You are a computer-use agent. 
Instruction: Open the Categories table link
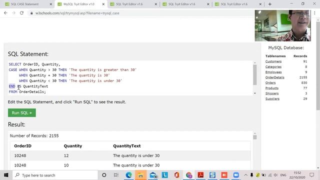tap(273, 66)
